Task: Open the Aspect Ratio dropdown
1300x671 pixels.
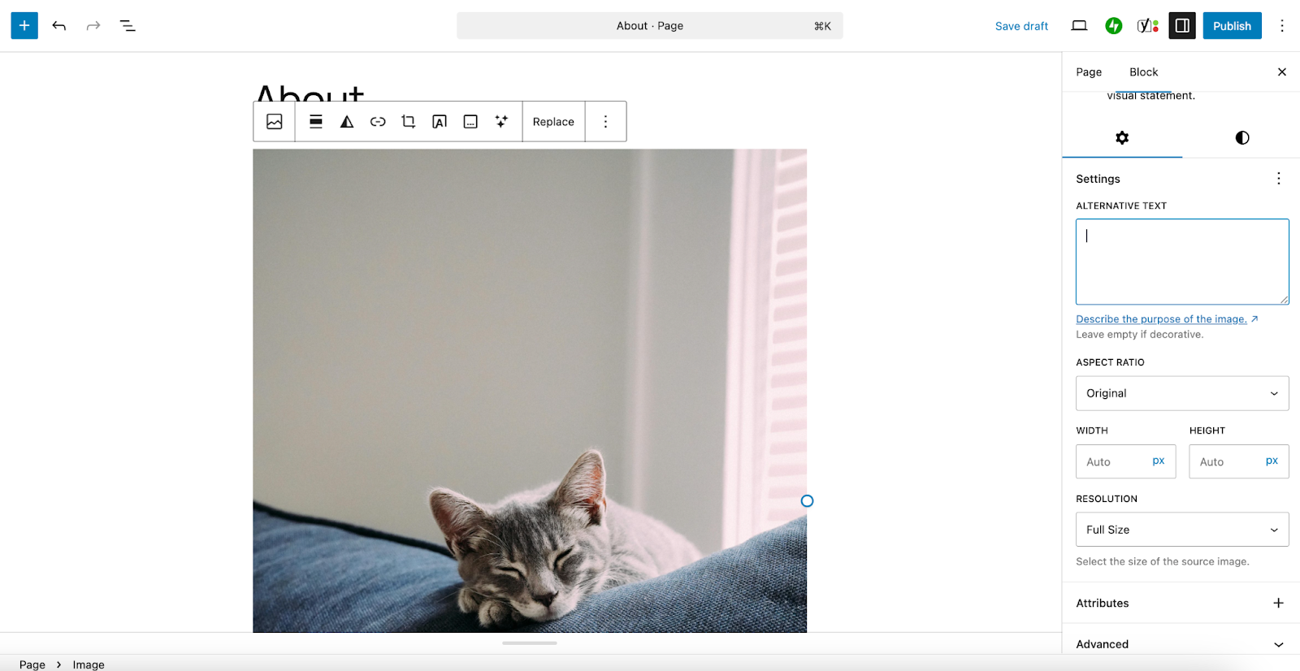Action: (1182, 393)
